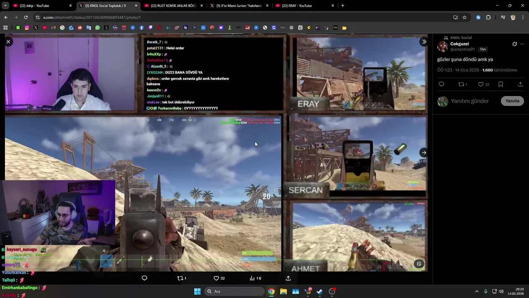Switch to X'te Mami Junior tab
This screenshot has width=529, height=298.
point(239,6)
